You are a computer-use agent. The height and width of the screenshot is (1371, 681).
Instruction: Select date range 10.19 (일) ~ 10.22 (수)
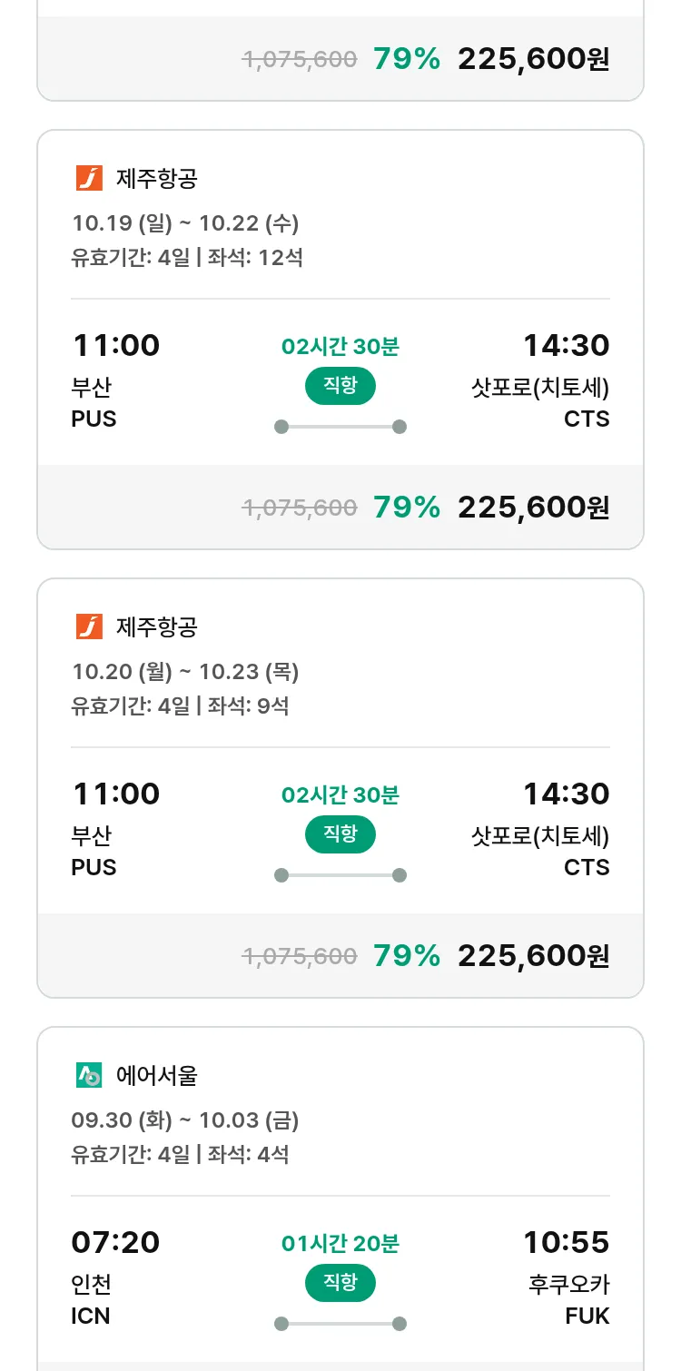[185, 222]
